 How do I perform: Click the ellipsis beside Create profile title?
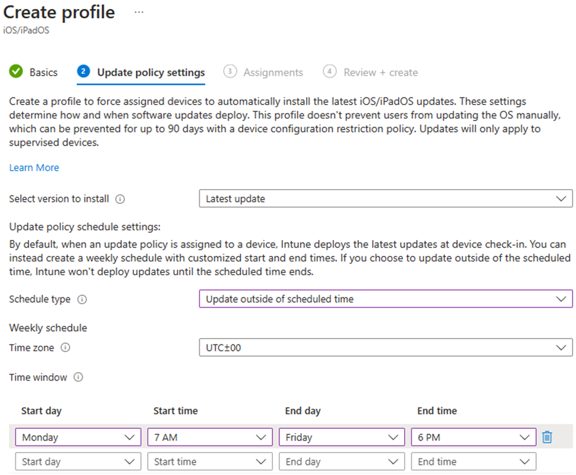click(139, 12)
